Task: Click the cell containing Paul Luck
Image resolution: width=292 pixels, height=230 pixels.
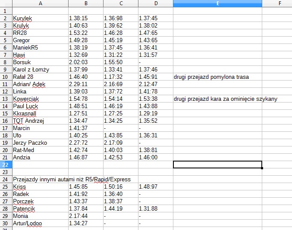Action: [x=40, y=106]
